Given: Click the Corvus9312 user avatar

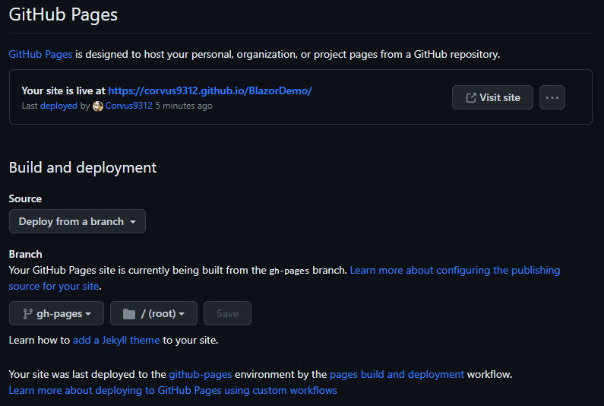Looking at the screenshot, I should coord(98,106).
